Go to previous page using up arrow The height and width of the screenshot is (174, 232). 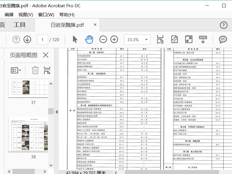pyautogui.click(x=16, y=40)
